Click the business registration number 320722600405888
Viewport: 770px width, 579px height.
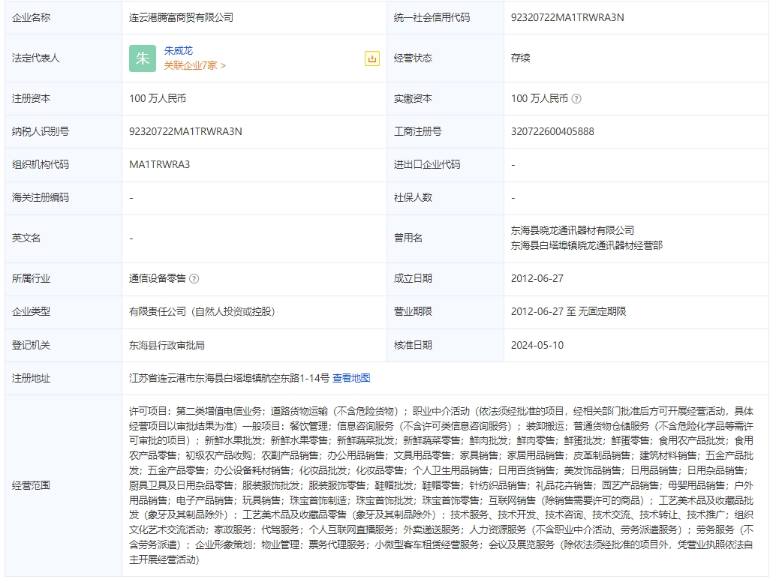point(552,131)
